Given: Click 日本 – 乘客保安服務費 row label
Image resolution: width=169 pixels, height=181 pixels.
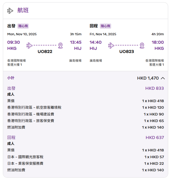Looking at the screenshot, I should (x=25, y=164).
